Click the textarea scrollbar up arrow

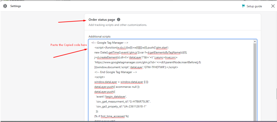255,42
